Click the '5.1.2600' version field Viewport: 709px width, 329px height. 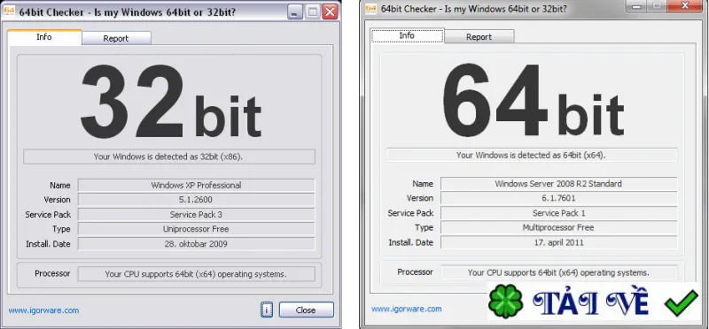tap(196, 200)
